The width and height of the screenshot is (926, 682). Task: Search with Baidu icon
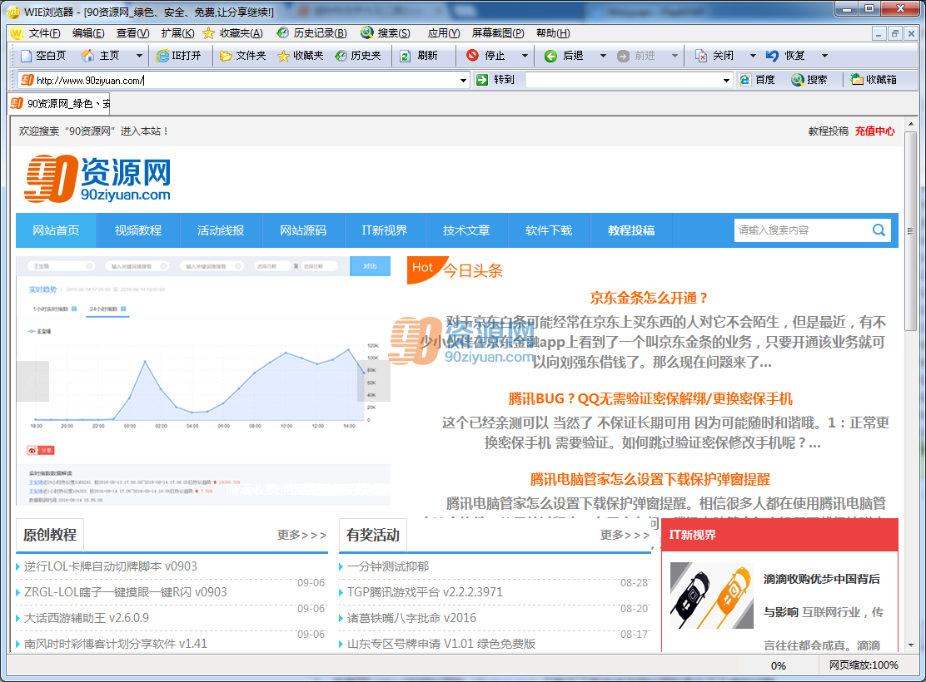[x=745, y=80]
